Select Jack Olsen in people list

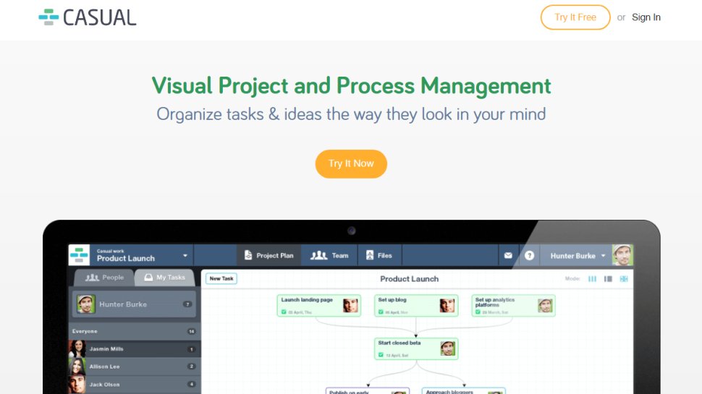[134, 384]
